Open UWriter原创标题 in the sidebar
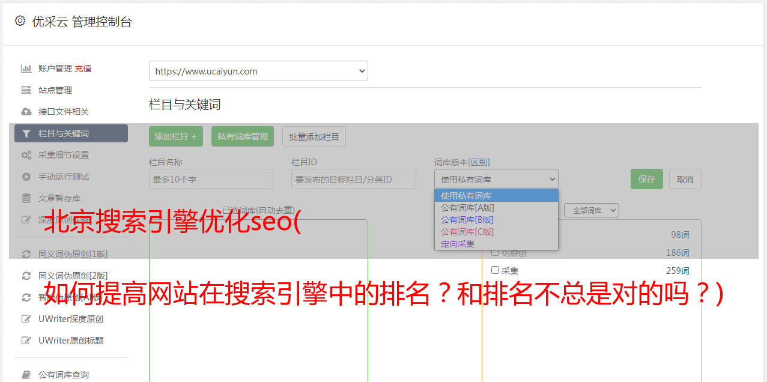This screenshot has width=767, height=382. [x=71, y=341]
